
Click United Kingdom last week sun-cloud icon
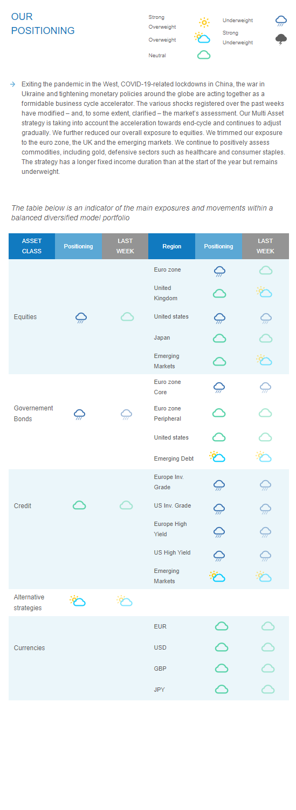[x=264, y=292]
